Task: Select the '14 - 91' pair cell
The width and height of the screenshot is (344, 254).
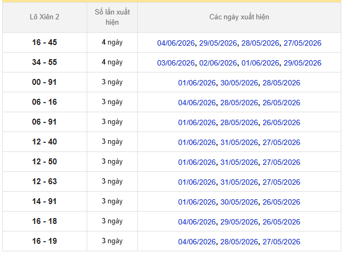Action: 45,201
